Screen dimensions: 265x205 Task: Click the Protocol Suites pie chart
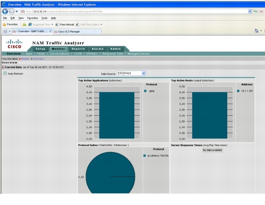coord(110,173)
